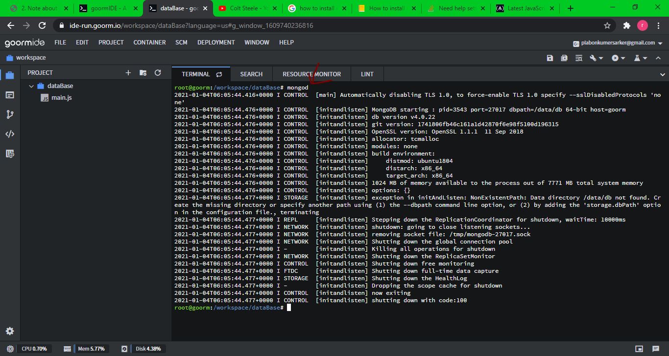Switch to the RESOURCE MONITOR tab
The image size is (669, 356).
[311, 74]
